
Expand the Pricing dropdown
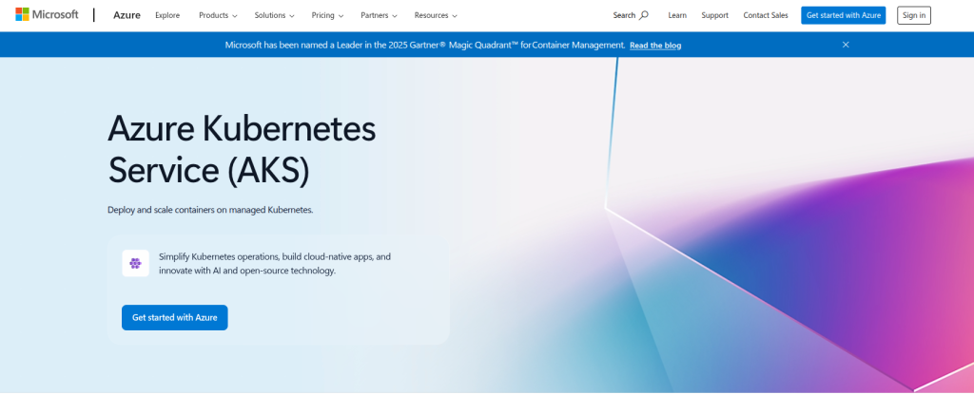tap(327, 15)
